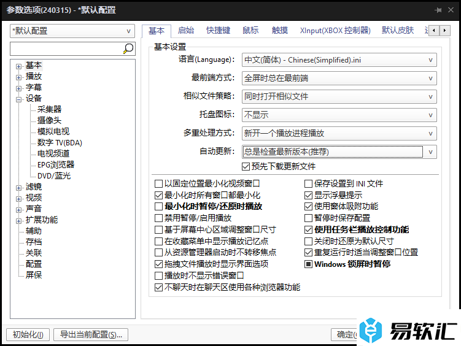Viewport: 461px width, 346px height.
Task: Select 关联 in the tree
Action: click(34, 253)
